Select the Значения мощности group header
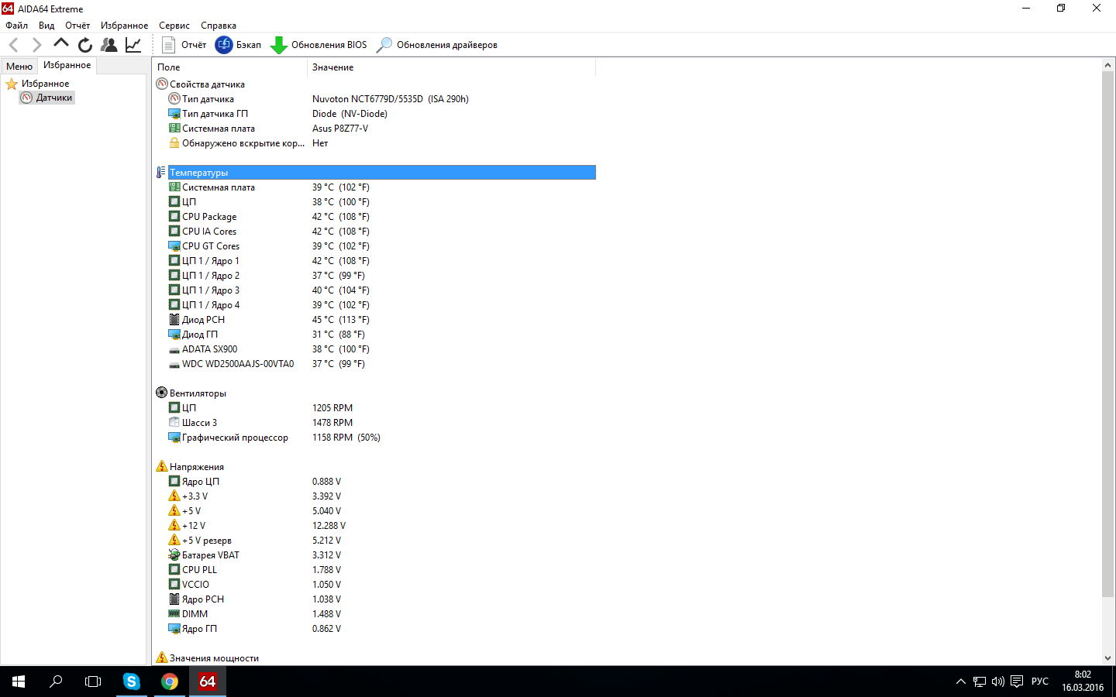Screen dimensions: 1116x697 point(214,658)
